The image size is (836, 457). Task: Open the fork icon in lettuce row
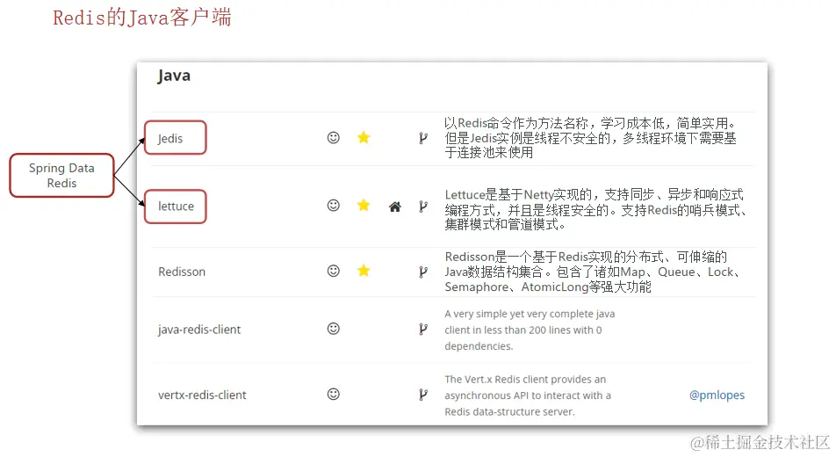pos(423,206)
